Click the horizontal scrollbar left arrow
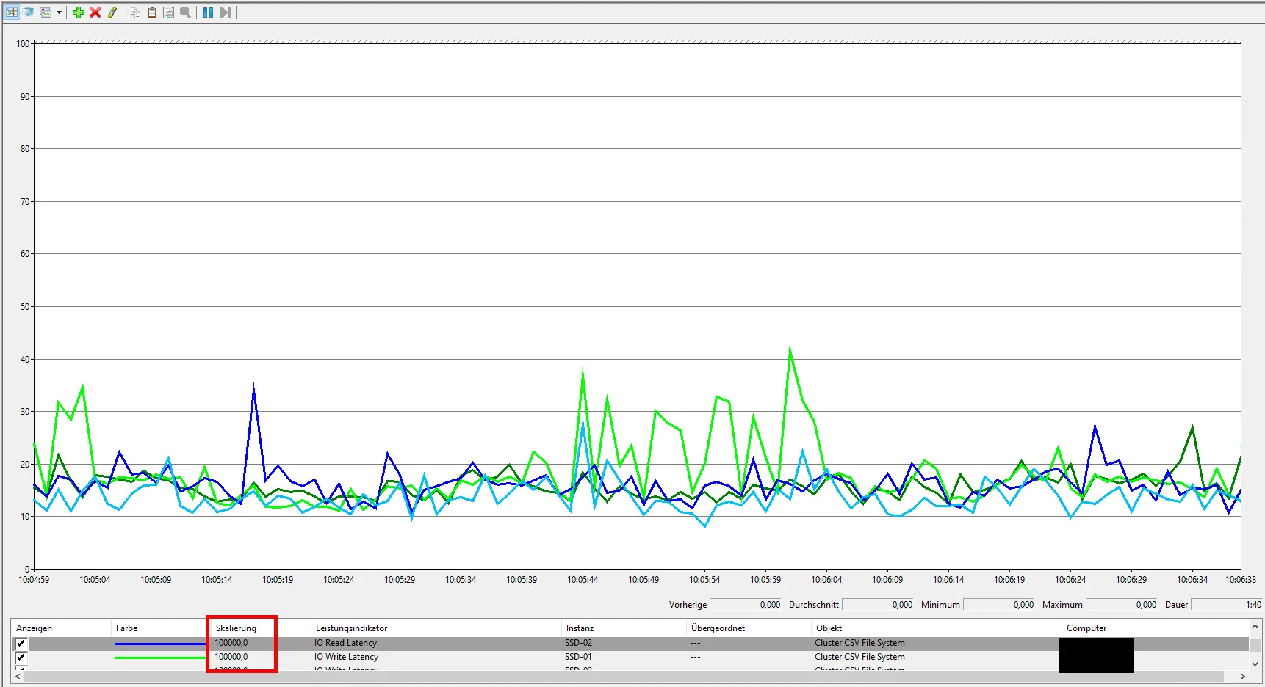This screenshot has height=687, width=1265. click(18, 677)
